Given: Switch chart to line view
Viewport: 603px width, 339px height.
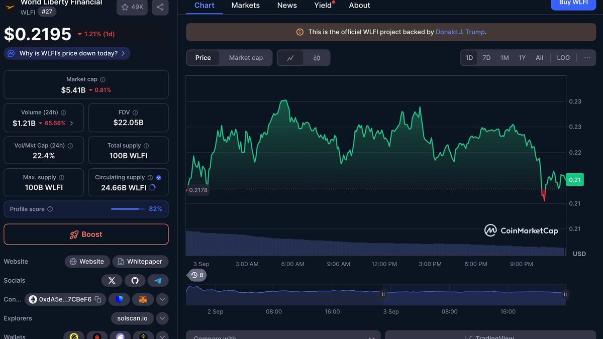Looking at the screenshot, I should (x=290, y=58).
